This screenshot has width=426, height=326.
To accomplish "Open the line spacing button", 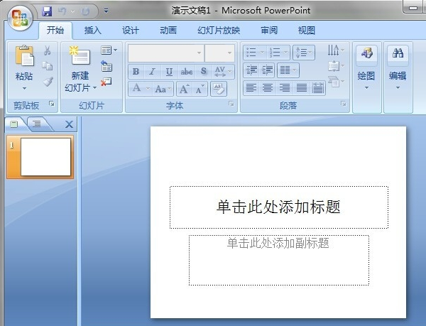I will (x=304, y=52).
